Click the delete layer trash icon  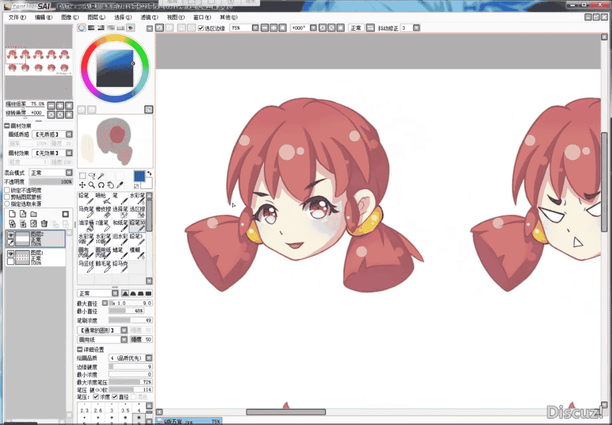(44, 224)
